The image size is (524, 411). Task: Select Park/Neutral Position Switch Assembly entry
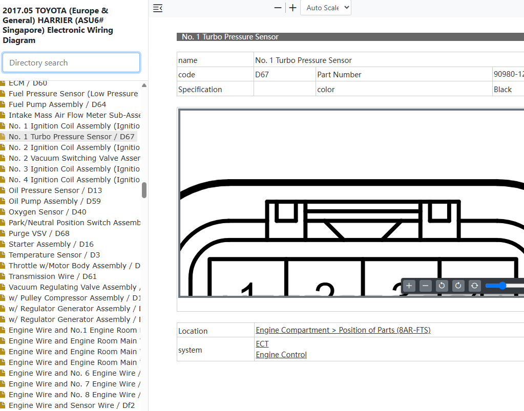click(74, 223)
